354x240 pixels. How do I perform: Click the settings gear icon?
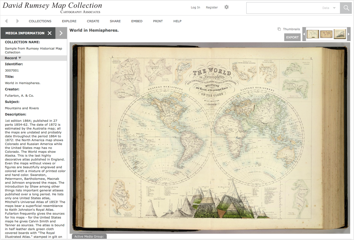click(x=226, y=7)
